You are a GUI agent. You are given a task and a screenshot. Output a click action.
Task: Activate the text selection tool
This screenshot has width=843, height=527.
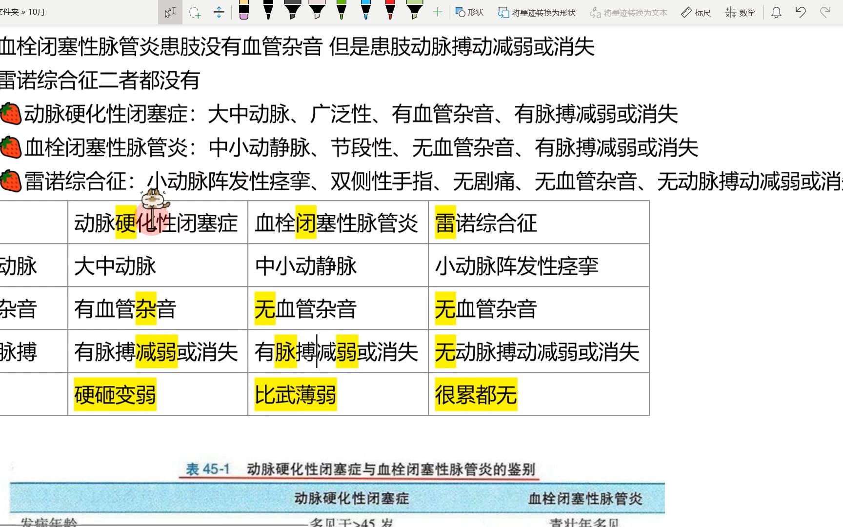click(x=170, y=12)
